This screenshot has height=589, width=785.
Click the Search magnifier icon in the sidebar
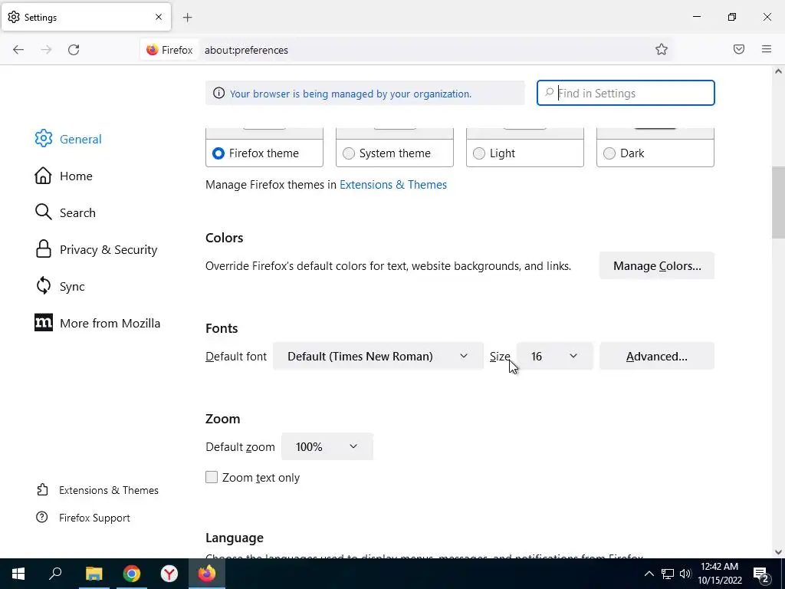pos(43,212)
